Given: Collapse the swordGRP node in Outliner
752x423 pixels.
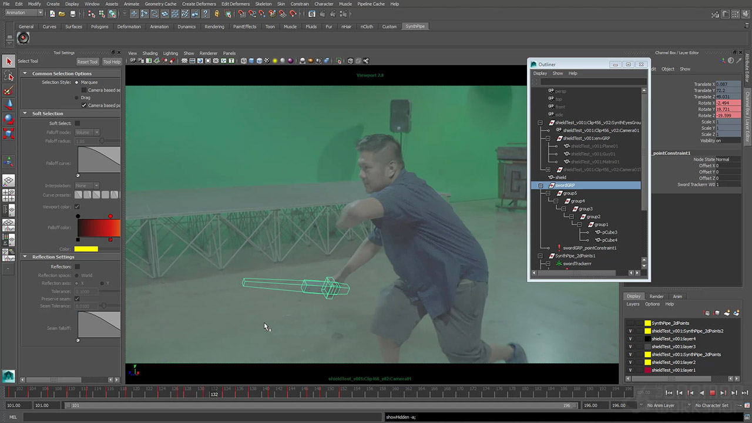Looking at the screenshot, I should click(x=540, y=186).
